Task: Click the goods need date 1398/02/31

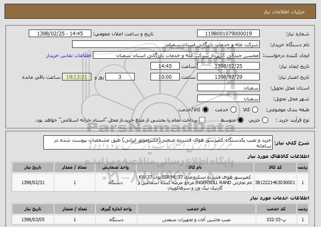Action: [x=33, y=182]
